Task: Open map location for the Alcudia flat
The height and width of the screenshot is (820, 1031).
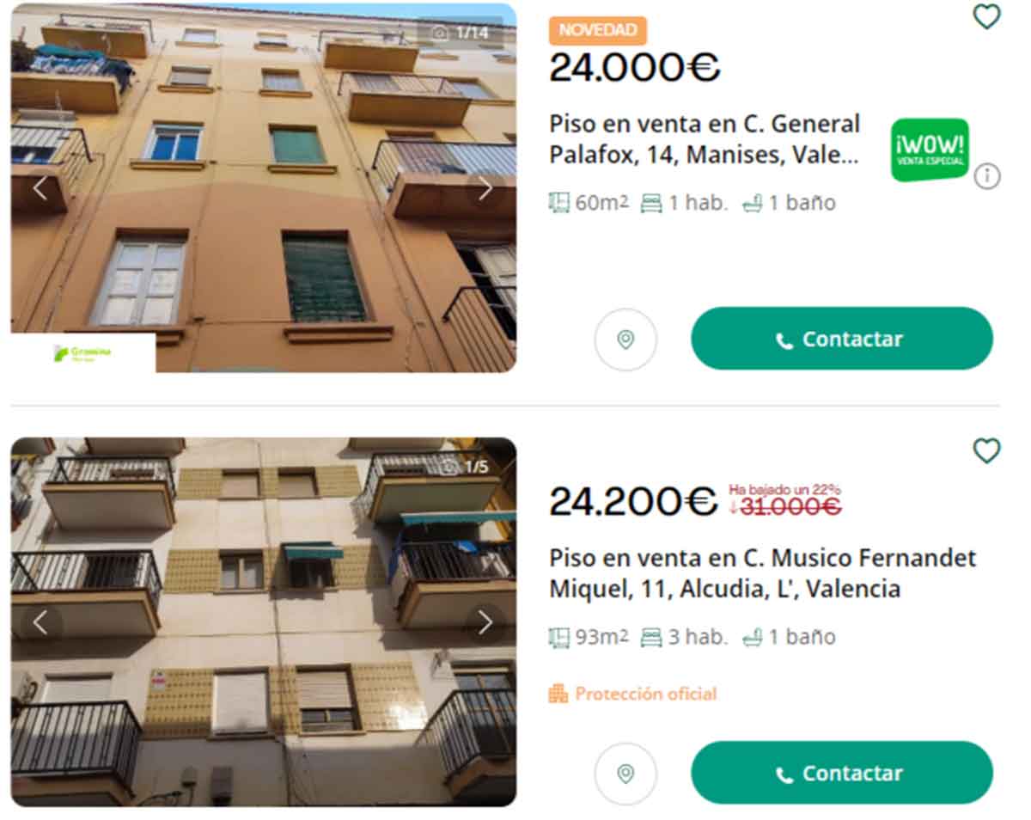Action: tap(625, 774)
